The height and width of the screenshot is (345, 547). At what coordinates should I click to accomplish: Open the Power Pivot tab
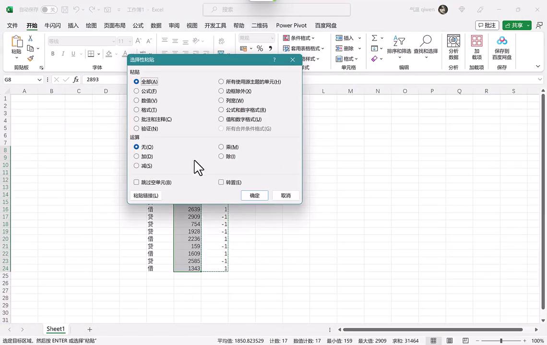click(291, 25)
